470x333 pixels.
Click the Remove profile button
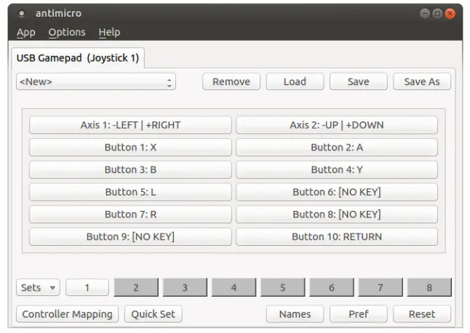coord(231,81)
